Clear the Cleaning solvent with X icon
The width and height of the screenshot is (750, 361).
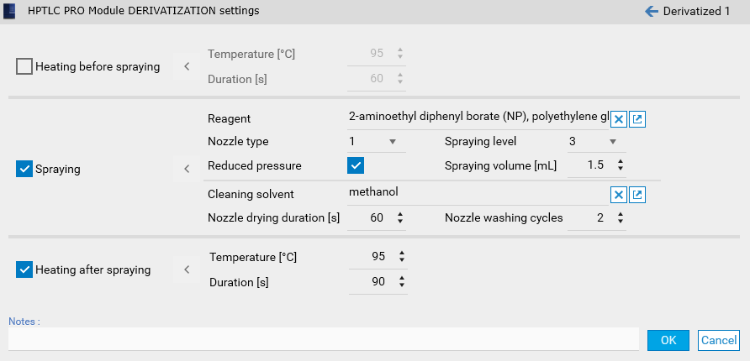tap(618, 195)
